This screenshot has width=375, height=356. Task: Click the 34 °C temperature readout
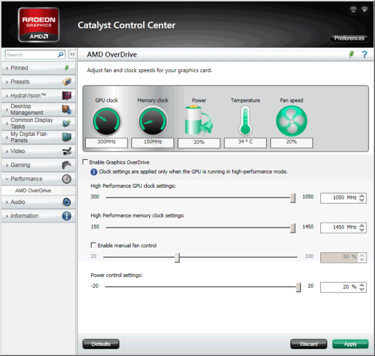(245, 142)
